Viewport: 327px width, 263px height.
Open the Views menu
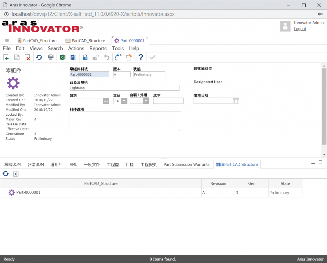click(36, 49)
